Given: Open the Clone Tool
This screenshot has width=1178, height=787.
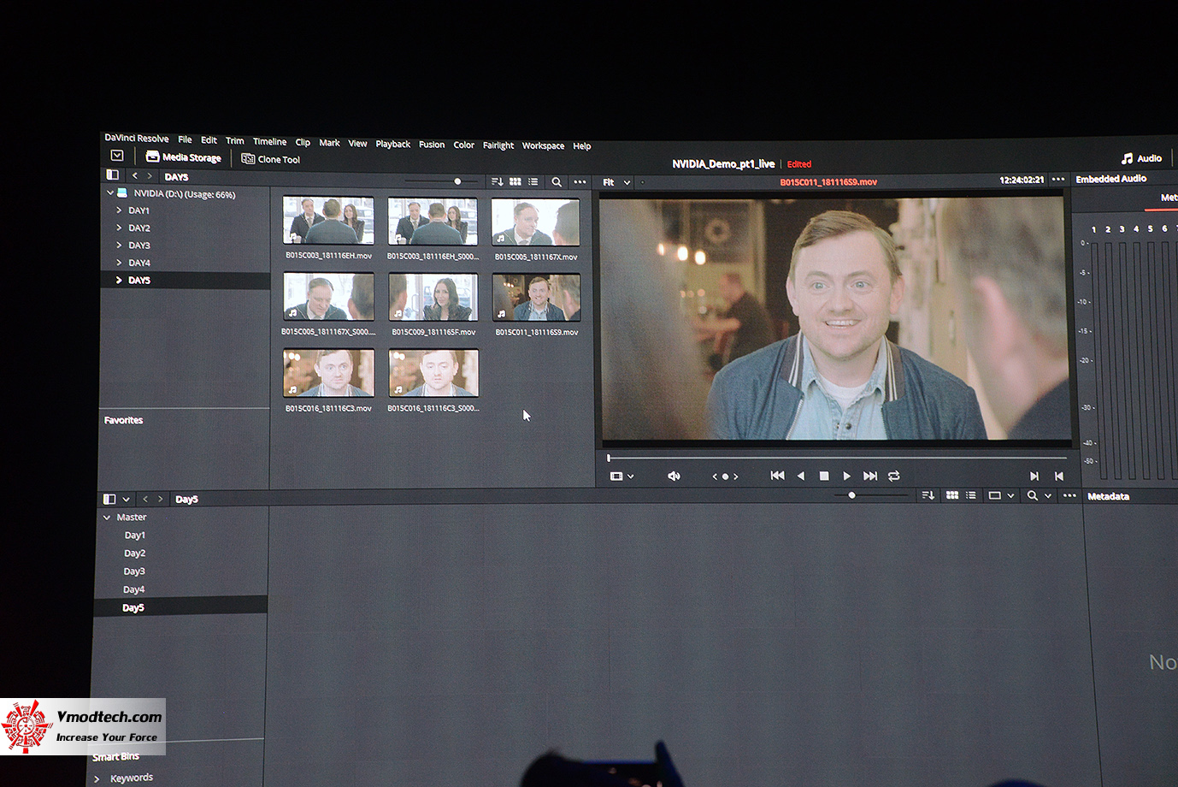Looking at the screenshot, I should click(x=270, y=159).
